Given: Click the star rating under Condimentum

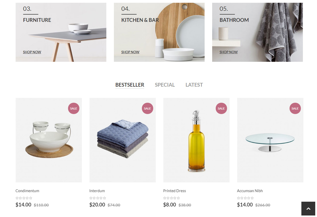Looking at the screenshot, I should click(x=24, y=198).
